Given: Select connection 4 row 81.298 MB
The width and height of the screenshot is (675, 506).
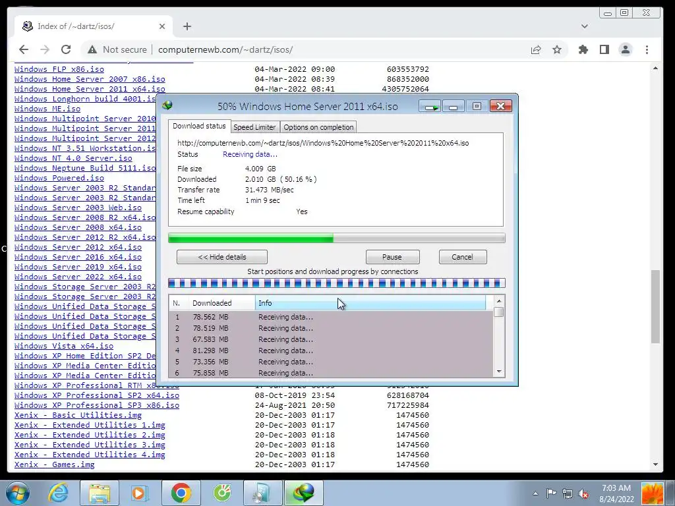Looking at the screenshot, I should click(x=331, y=351).
